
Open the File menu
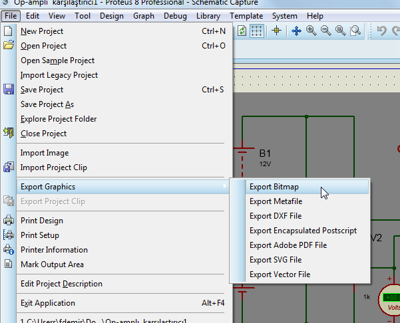tap(11, 16)
